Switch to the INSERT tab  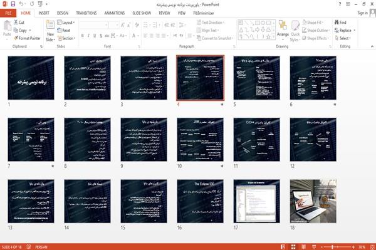(44, 13)
